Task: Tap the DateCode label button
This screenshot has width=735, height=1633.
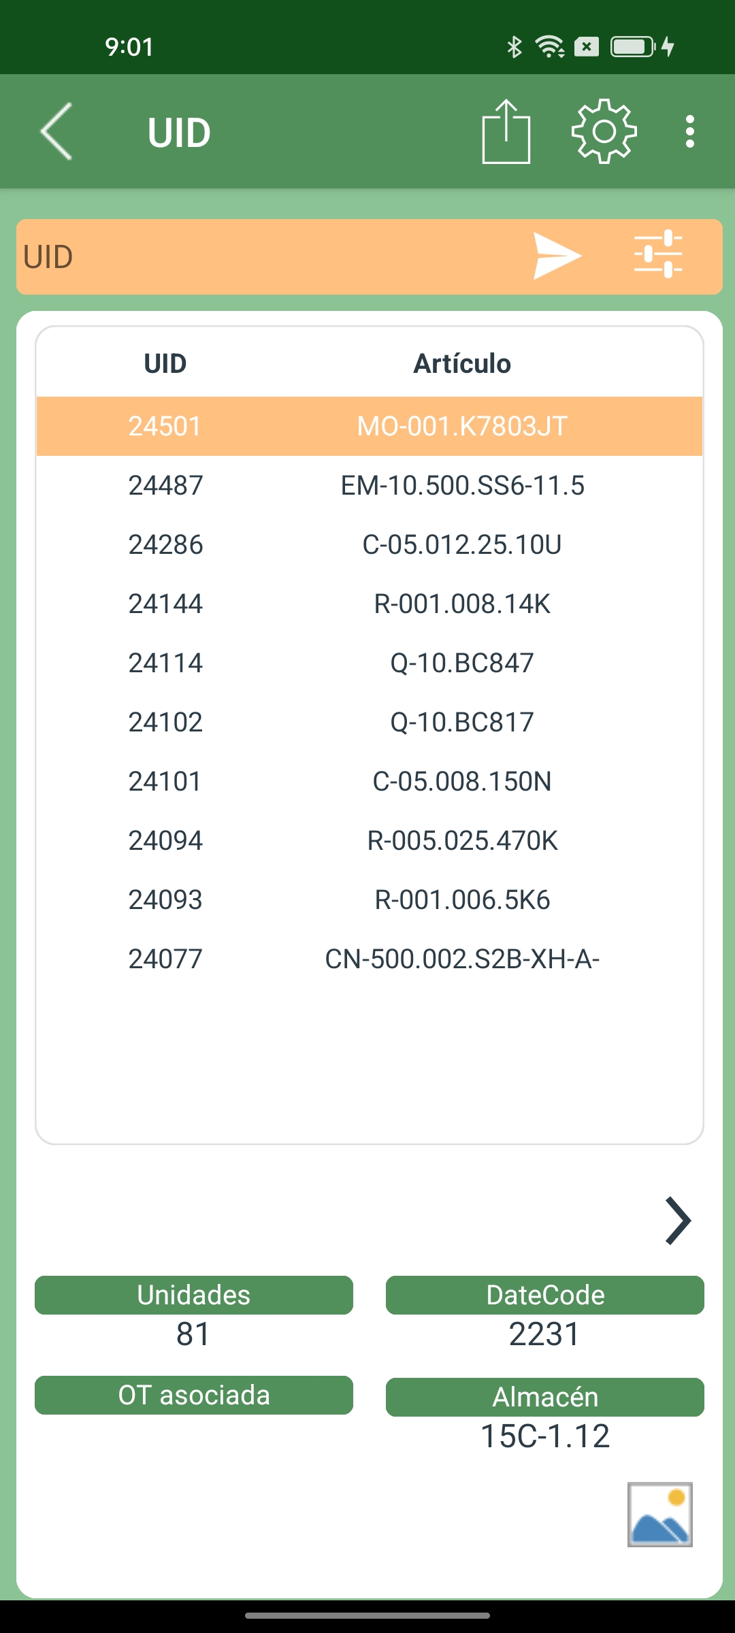Action: [x=545, y=1295]
